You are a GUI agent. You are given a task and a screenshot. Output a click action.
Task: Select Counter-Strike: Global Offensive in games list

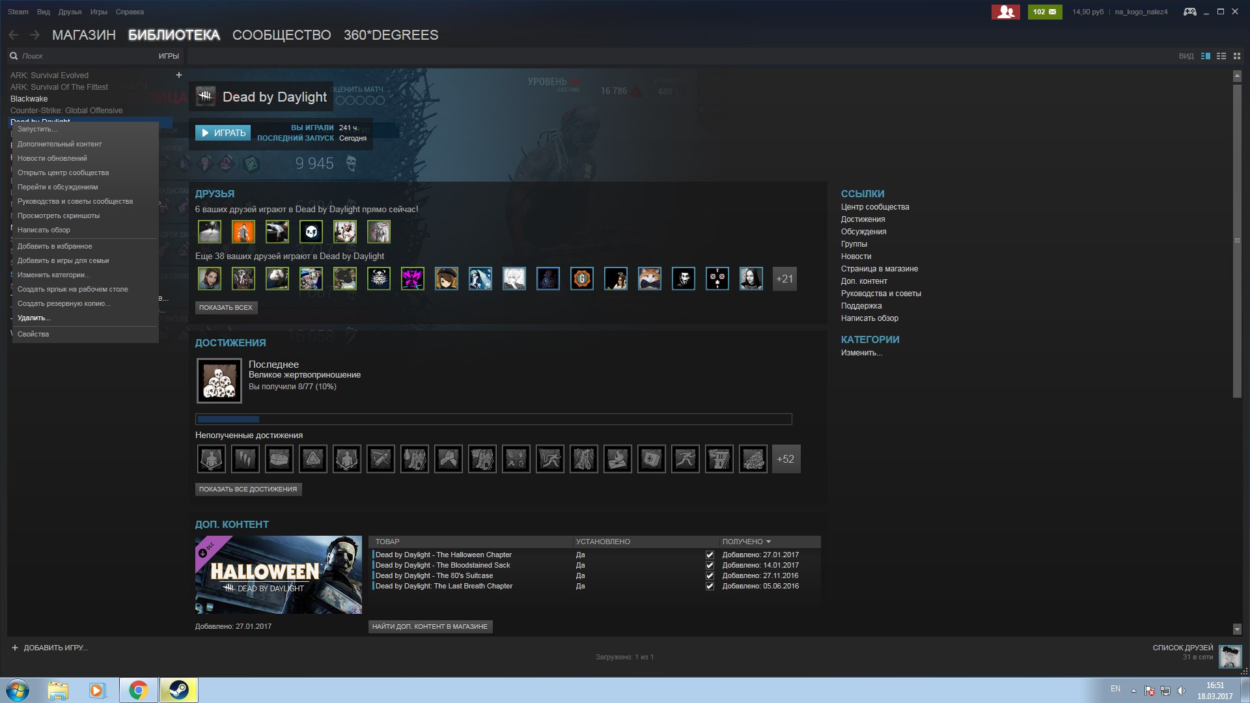click(x=66, y=111)
